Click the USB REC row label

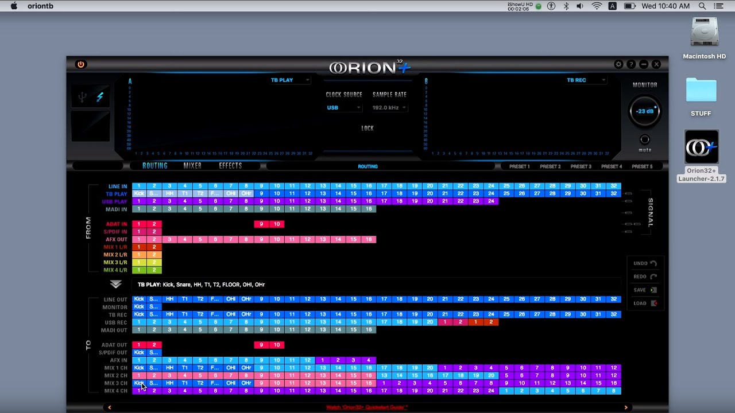116,322
